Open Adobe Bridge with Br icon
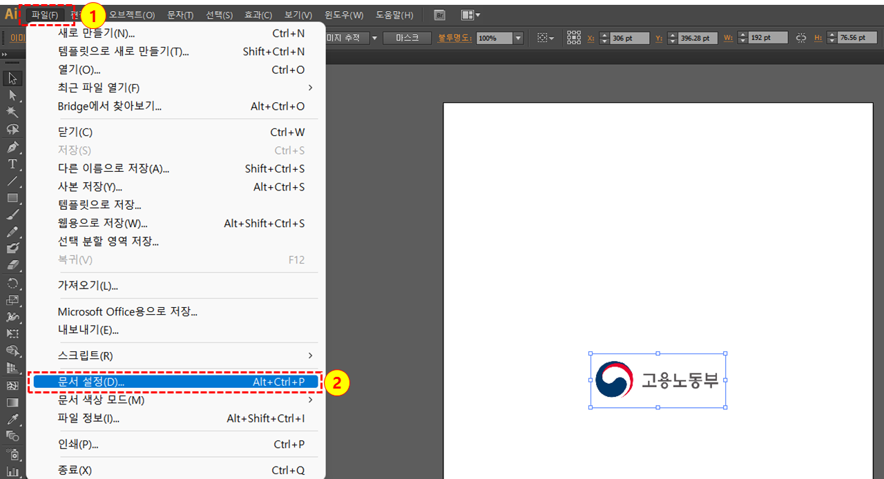This screenshot has height=479, width=884. (x=440, y=15)
